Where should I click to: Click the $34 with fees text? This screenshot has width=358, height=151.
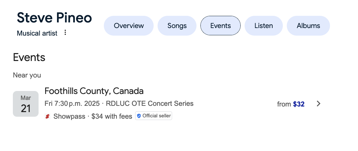coord(112,116)
